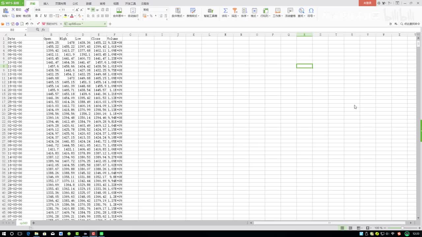This screenshot has height=237, width=422.
Task: Switch to the Insert (插入) tab
Action: pos(46,3)
